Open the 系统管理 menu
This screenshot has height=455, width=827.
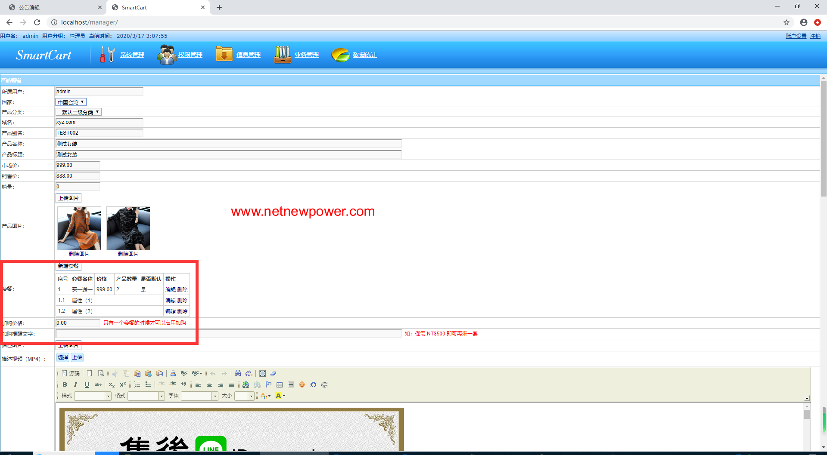point(132,55)
